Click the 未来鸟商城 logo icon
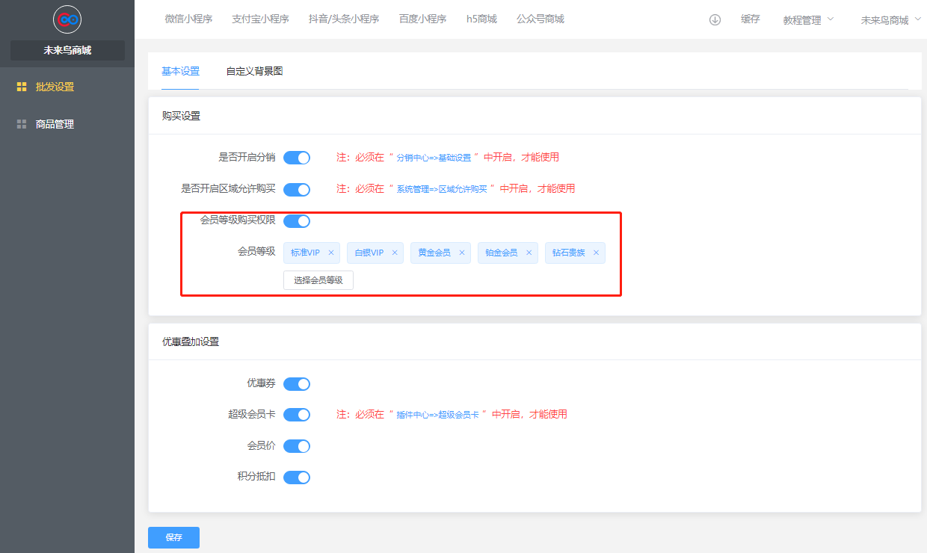Image resolution: width=927 pixels, height=553 pixels. [67, 19]
